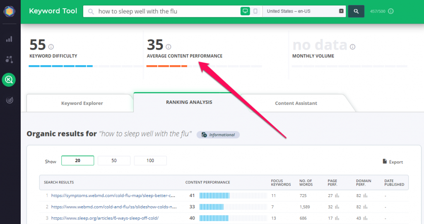The width and height of the screenshot is (424, 224).
Task: Click the magnifier search button
Action: point(356,11)
